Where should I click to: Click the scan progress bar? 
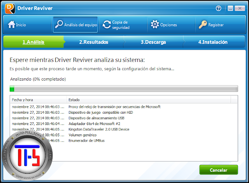click(x=124, y=89)
